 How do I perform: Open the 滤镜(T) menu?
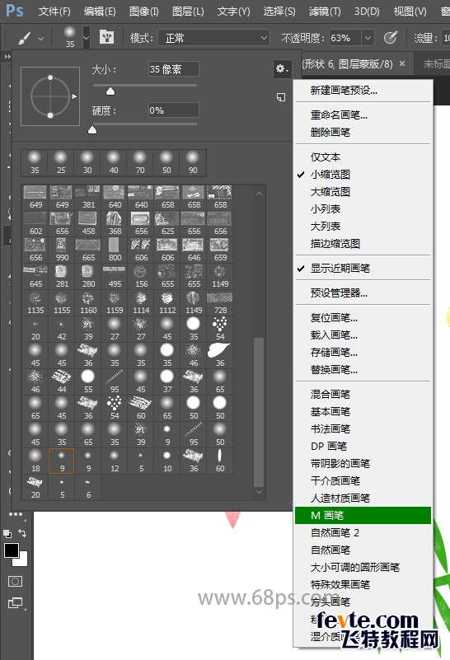(x=325, y=12)
